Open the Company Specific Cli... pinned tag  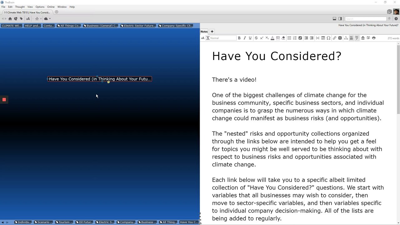pos(176,26)
